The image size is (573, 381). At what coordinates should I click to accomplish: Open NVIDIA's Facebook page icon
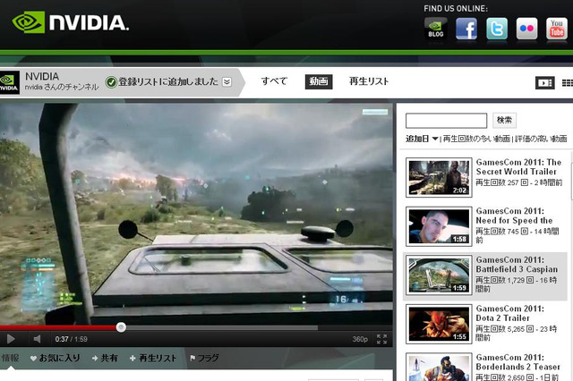tap(466, 29)
